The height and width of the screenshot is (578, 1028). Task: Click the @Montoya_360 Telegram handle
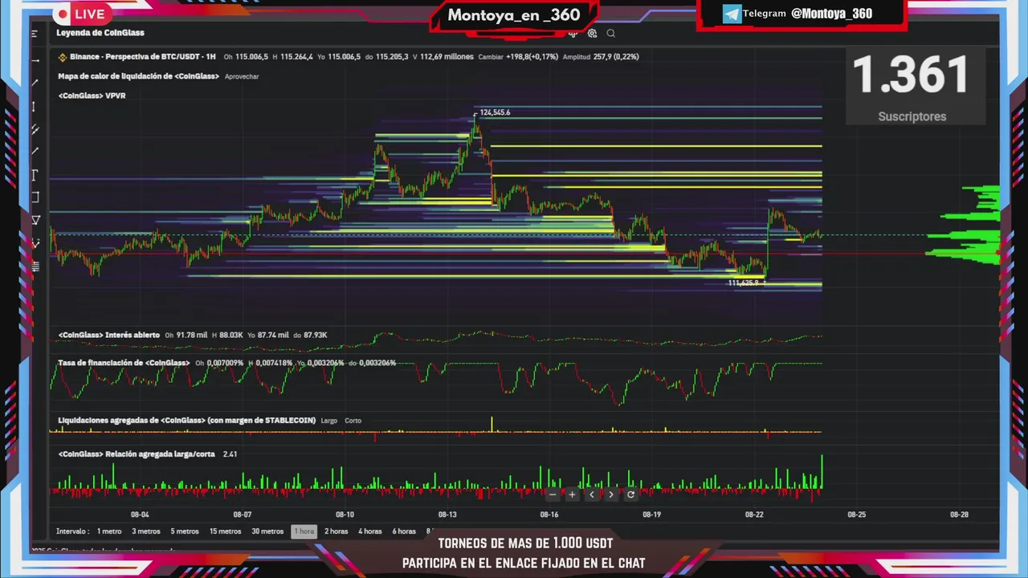pyautogui.click(x=831, y=14)
